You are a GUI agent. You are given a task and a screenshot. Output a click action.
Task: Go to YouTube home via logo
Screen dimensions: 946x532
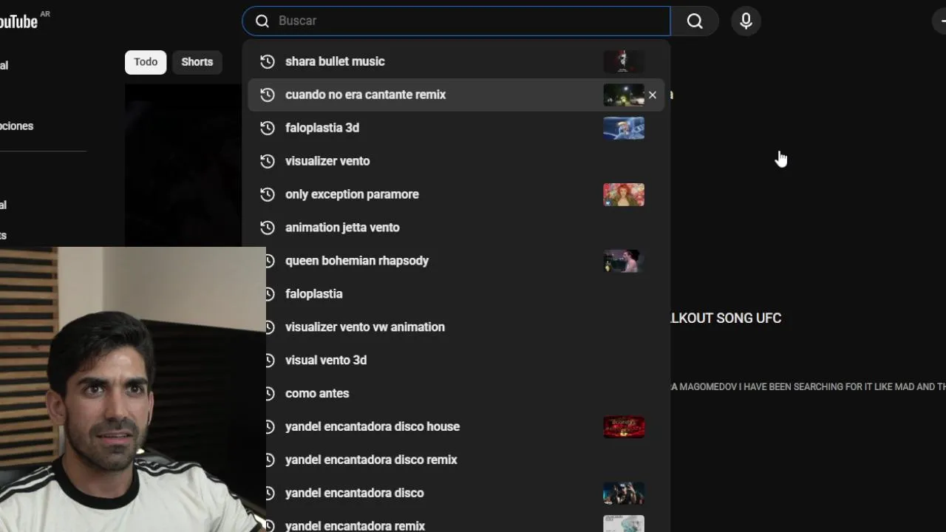(x=19, y=21)
